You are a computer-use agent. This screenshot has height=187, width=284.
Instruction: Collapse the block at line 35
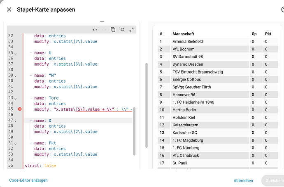point(16,53)
